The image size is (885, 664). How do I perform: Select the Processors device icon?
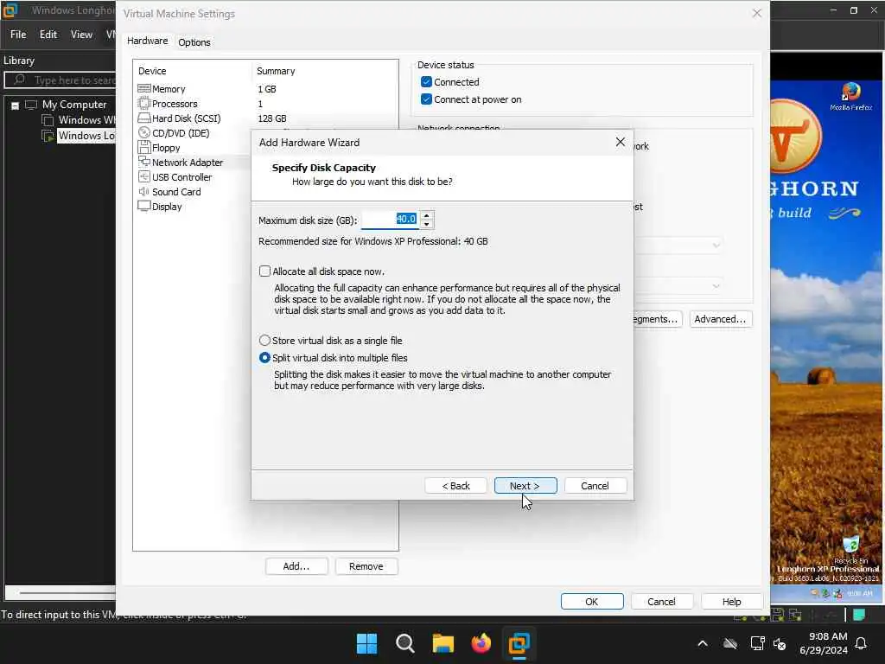[x=144, y=104]
